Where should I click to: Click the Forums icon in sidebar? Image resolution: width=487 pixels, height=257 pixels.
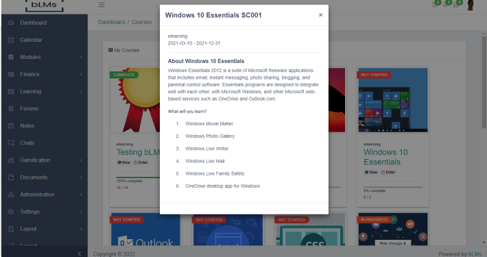[x=11, y=109]
